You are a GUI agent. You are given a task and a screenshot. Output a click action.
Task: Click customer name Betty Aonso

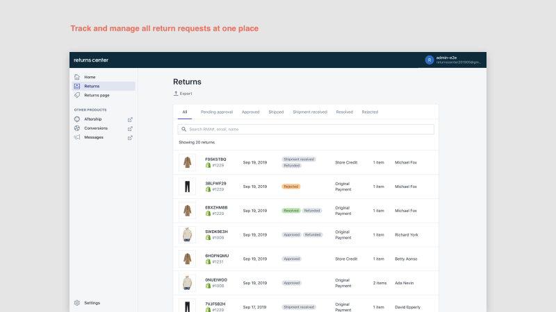click(406, 259)
